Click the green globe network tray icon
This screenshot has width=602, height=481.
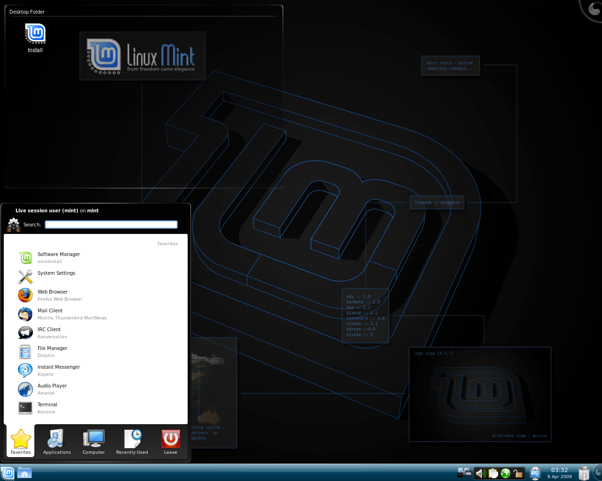click(506, 473)
